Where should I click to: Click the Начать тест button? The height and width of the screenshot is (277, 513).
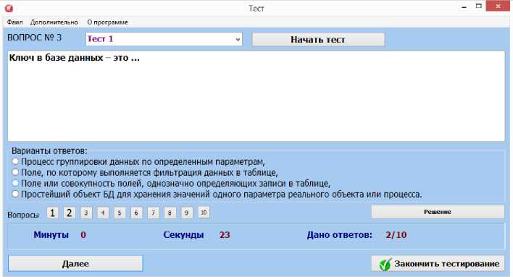(x=318, y=40)
